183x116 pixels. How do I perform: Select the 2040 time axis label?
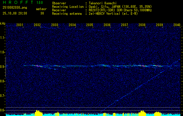tap(177, 25)
